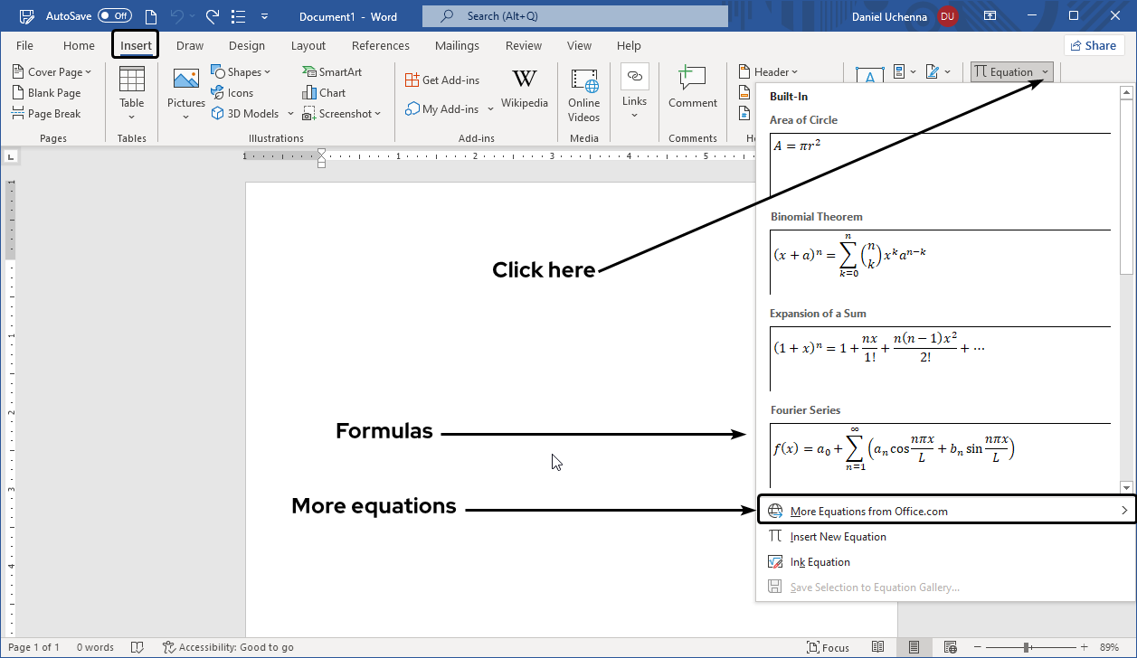Insert an Online Video

[x=583, y=94]
